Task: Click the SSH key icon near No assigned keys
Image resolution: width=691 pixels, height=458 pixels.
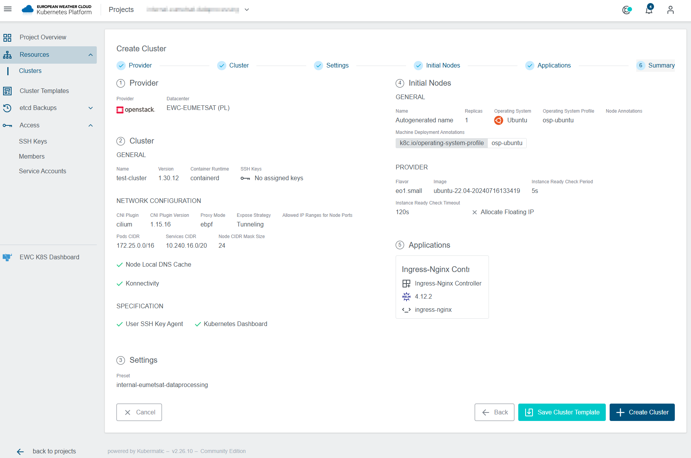Action: click(x=245, y=178)
